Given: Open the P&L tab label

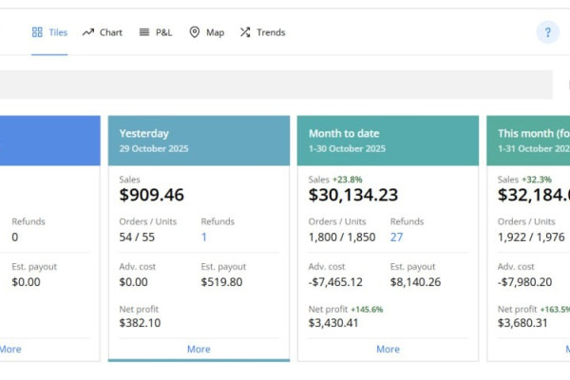Looking at the screenshot, I should (x=163, y=32).
